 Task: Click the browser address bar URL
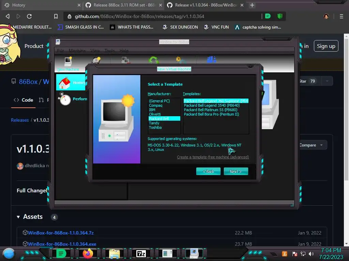click(x=139, y=16)
